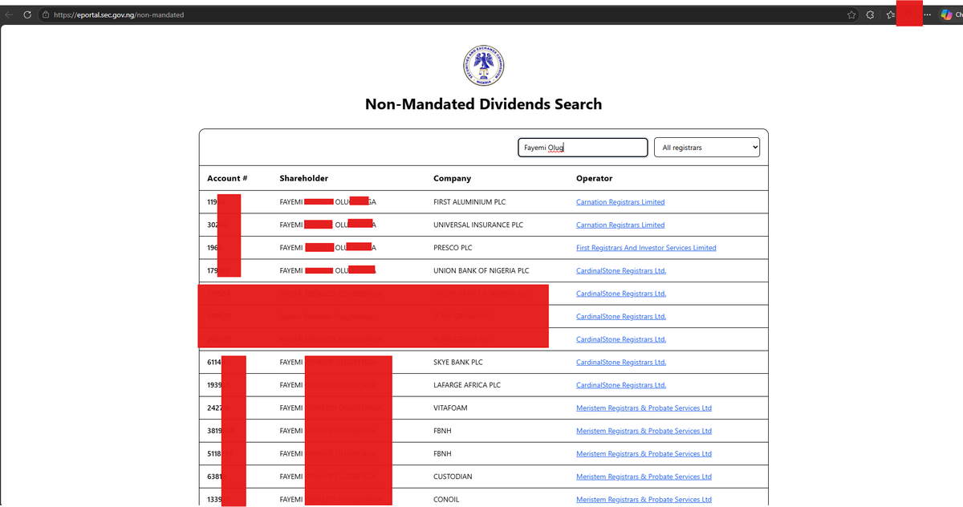
Task: Add this page to favorites with the star icon
Action: click(x=851, y=14)
